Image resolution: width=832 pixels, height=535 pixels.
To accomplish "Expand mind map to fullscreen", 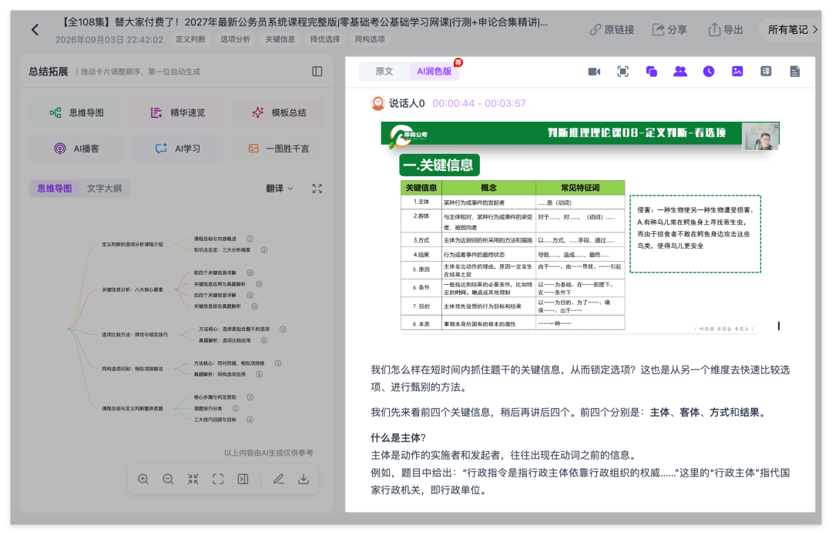I will tap(317, 189).
